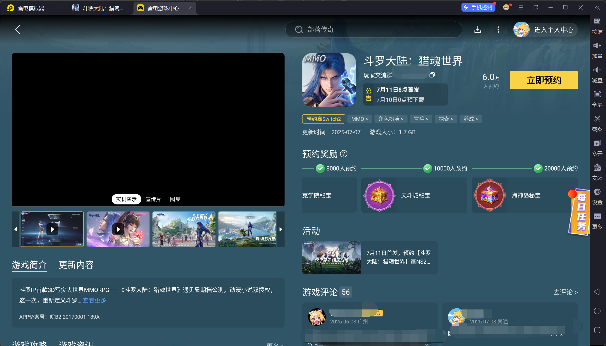Viewport: 606px width, 346px height.
Task: Open the three-dot options menu
Action: point(498,30)
